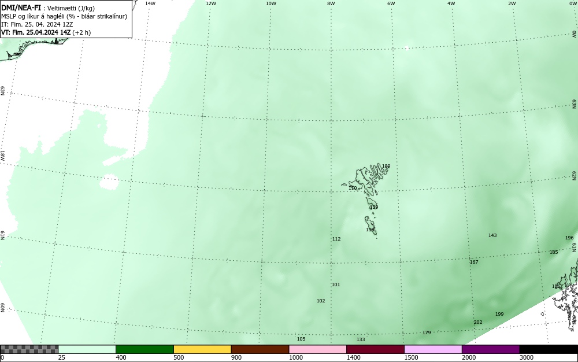The image size is (578, 362).
Task: Click the map value 143
Action: [x=492, y=235]
